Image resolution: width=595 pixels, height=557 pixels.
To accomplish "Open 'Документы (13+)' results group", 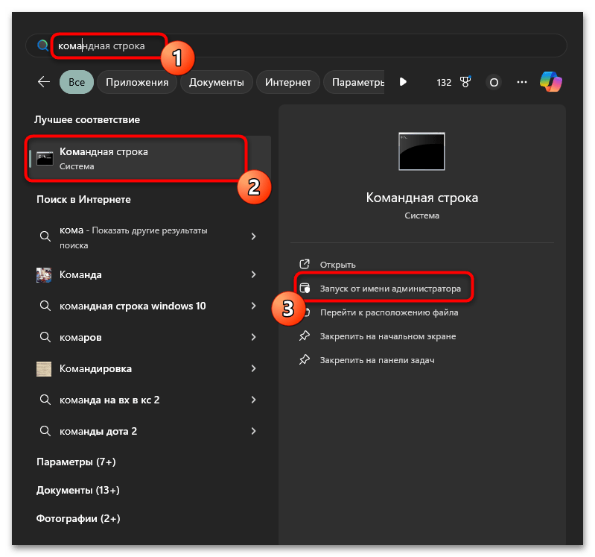I will (77, 490).
